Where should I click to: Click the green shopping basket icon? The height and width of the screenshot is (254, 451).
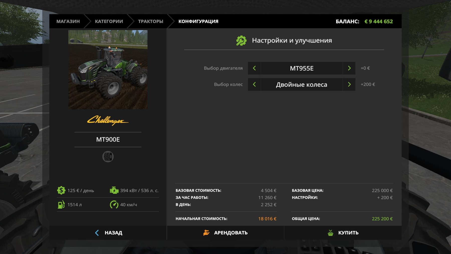point(330,233)
